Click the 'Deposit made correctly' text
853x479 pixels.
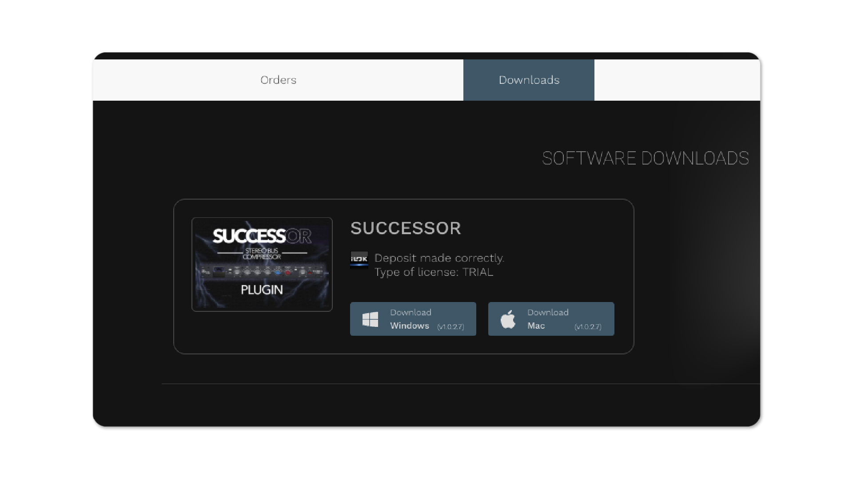439,258
